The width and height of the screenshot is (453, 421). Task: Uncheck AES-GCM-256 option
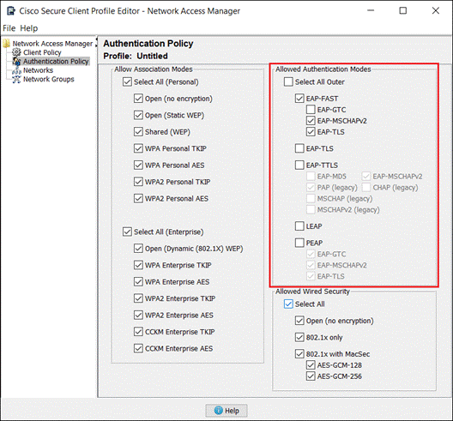[x=311, y=376]
